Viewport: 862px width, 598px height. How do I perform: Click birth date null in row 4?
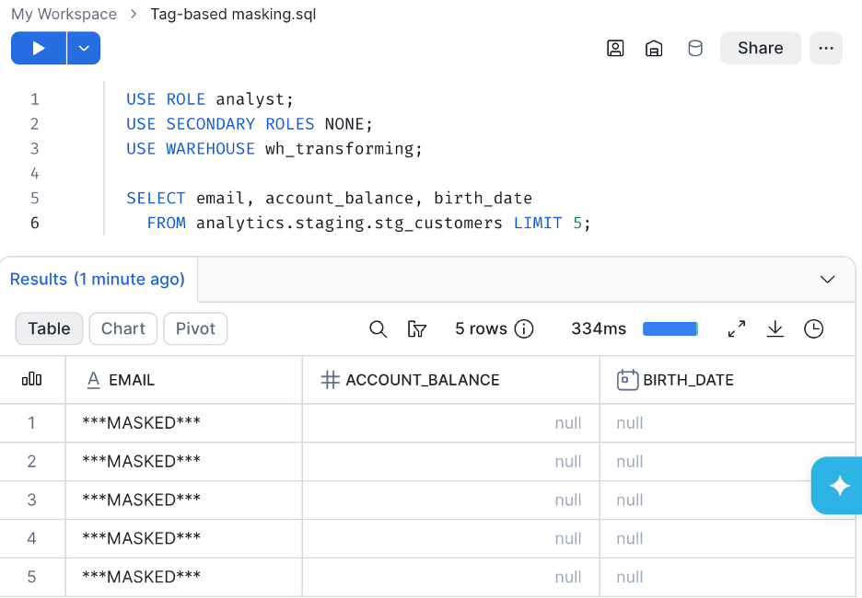pos(728,538)
